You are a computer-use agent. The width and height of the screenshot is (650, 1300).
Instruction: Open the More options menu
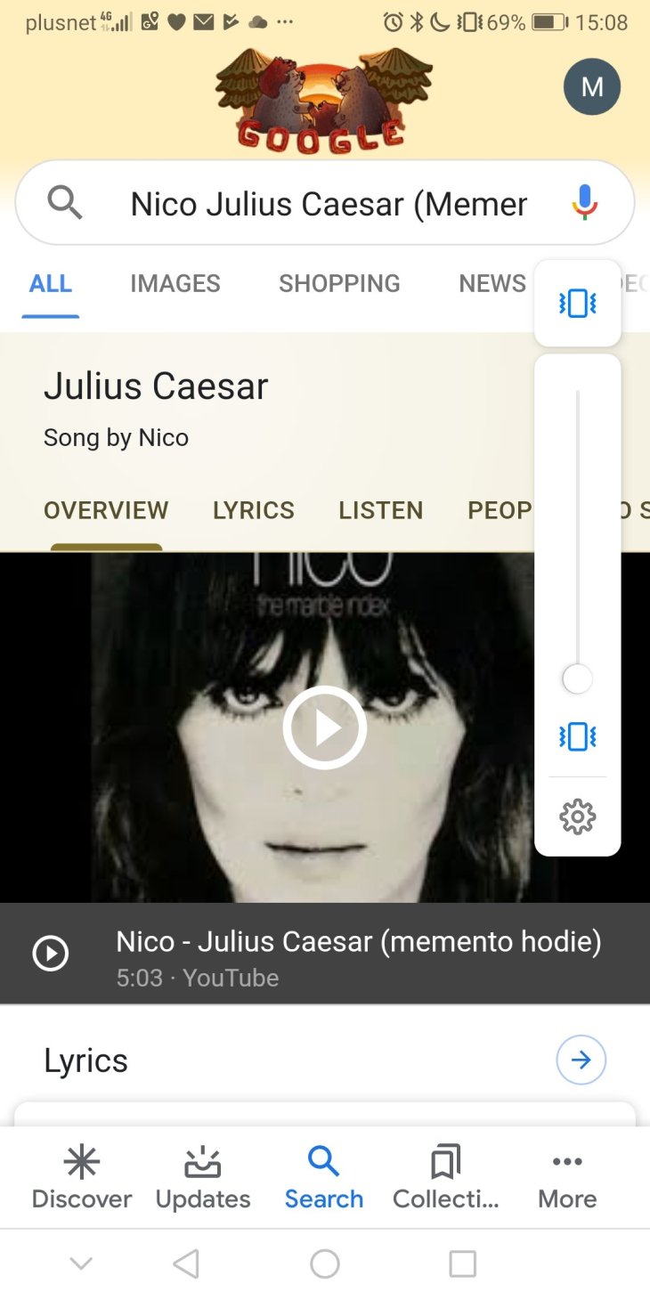(567, 1179)
